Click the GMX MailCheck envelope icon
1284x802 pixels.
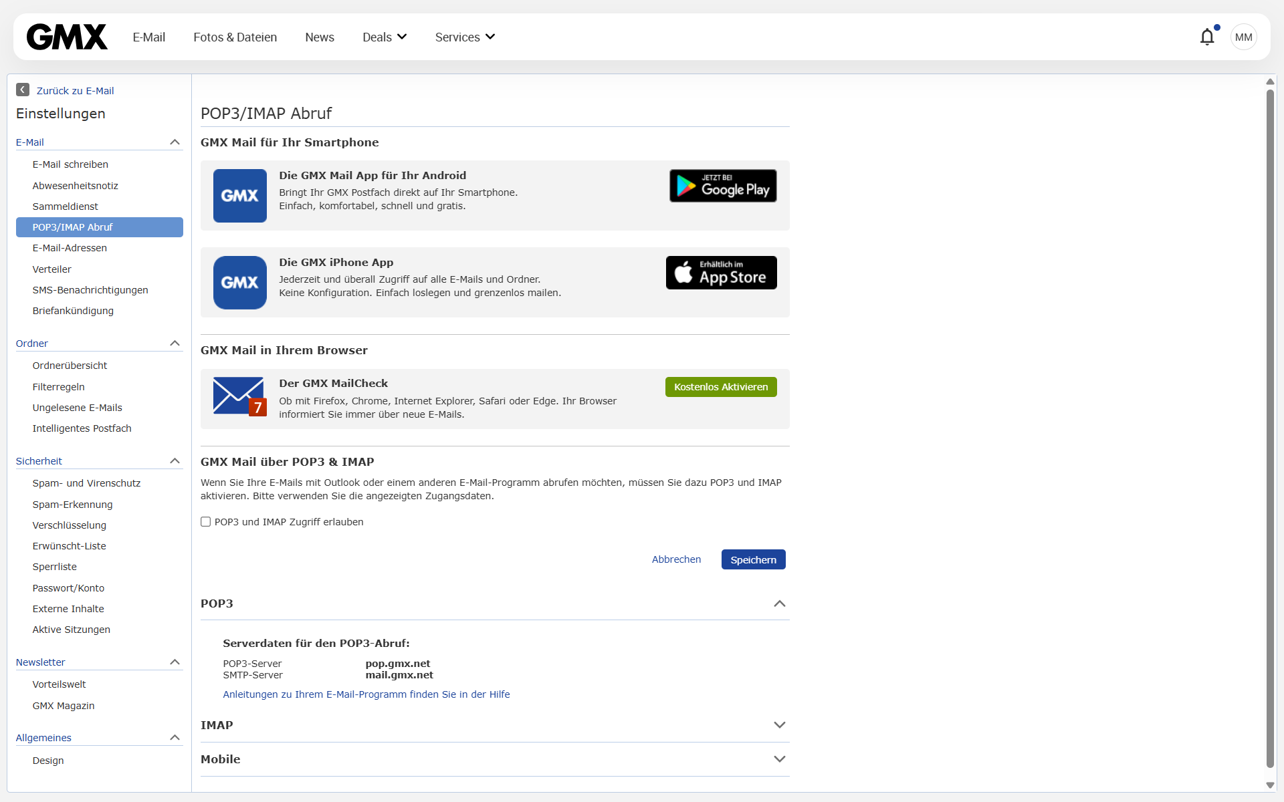click(238, 396)
